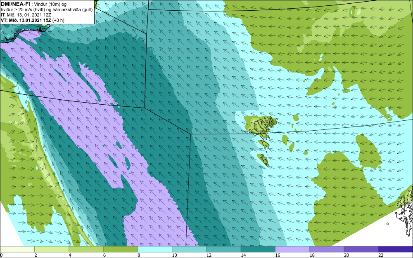Click the 'Vindur (10m) og' label
Viewport: 413px width, 258px height.
(50, 4)
